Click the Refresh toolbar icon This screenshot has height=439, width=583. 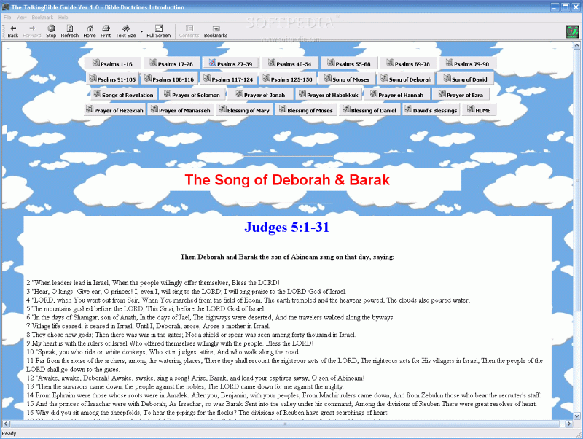point(69,31)
